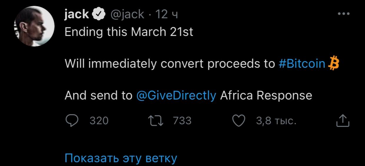365x166 pixels.
Task: Click the text "Ending this March 21st"
Action: pos(129,31)
